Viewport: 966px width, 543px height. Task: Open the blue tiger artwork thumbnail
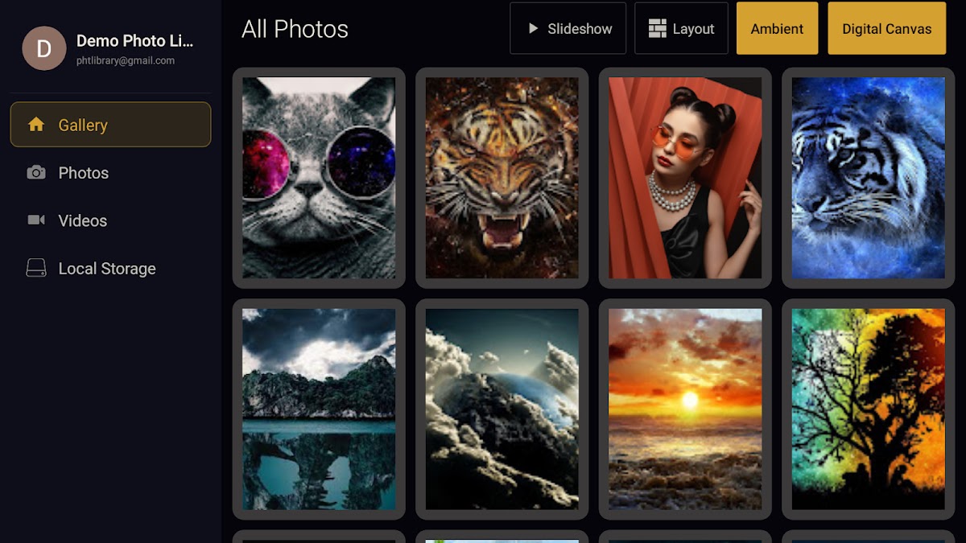[868, 178]
